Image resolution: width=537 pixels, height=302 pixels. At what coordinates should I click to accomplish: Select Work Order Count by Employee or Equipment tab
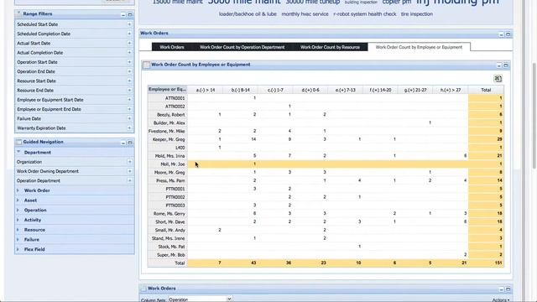click(419, 47)
